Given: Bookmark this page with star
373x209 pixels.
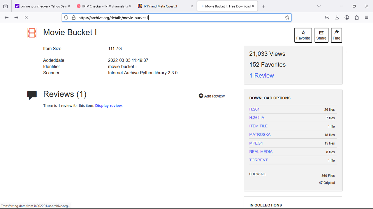Looking at the screenshot, I should [x=287, y=18].
